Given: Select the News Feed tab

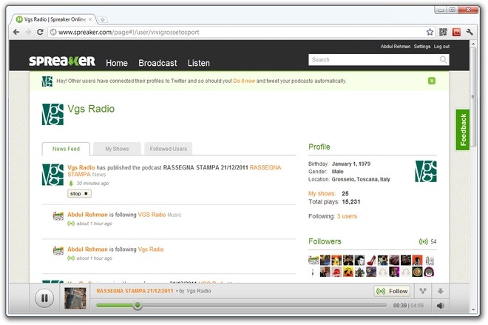Looking at the screenshot, I should click(x=66, y=149).
